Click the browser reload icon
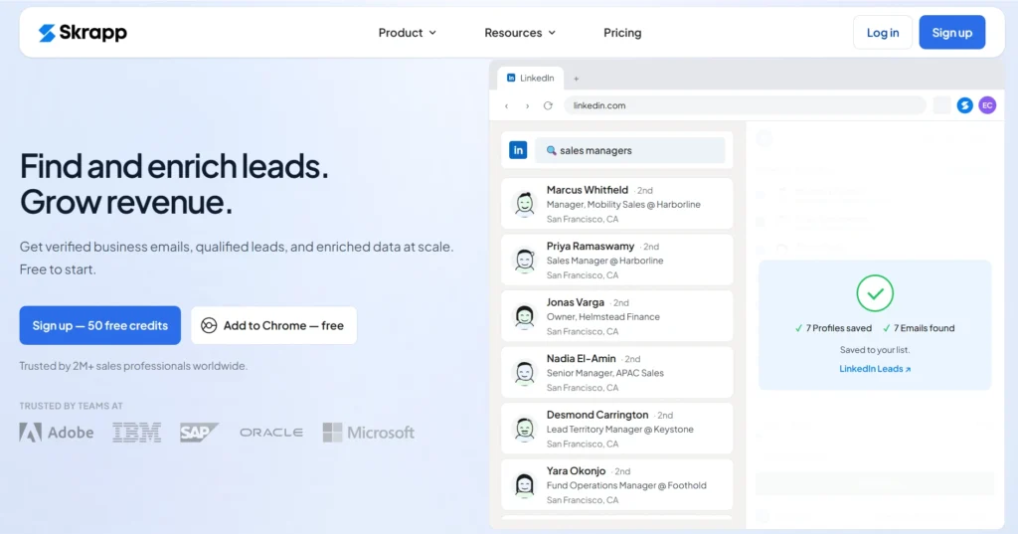The height and width of the screenshot is (534, 1018). point(548,105)
